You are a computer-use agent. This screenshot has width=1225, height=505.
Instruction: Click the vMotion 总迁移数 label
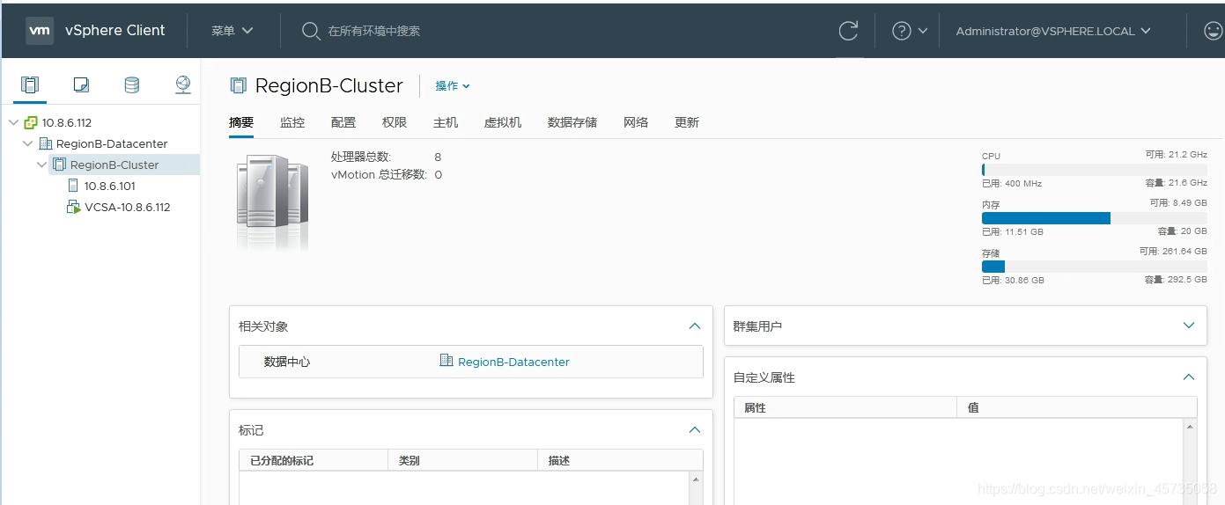click(379, 174)
